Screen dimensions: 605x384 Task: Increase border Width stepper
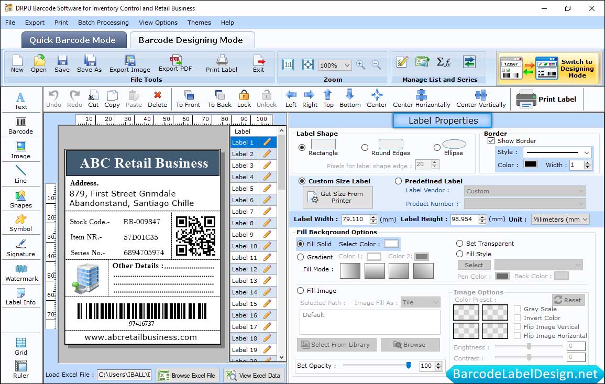pos(588,162)
